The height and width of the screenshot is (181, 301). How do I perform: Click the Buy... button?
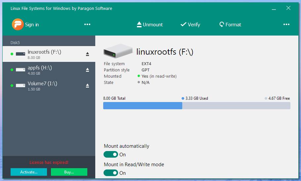point(69,172)
